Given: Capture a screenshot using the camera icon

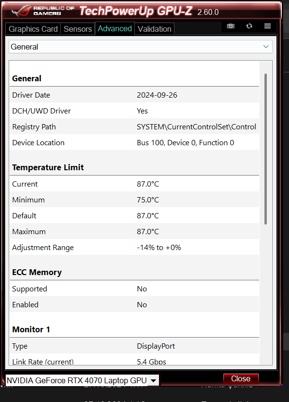Looking at the screenshot, I should [230, 26].
